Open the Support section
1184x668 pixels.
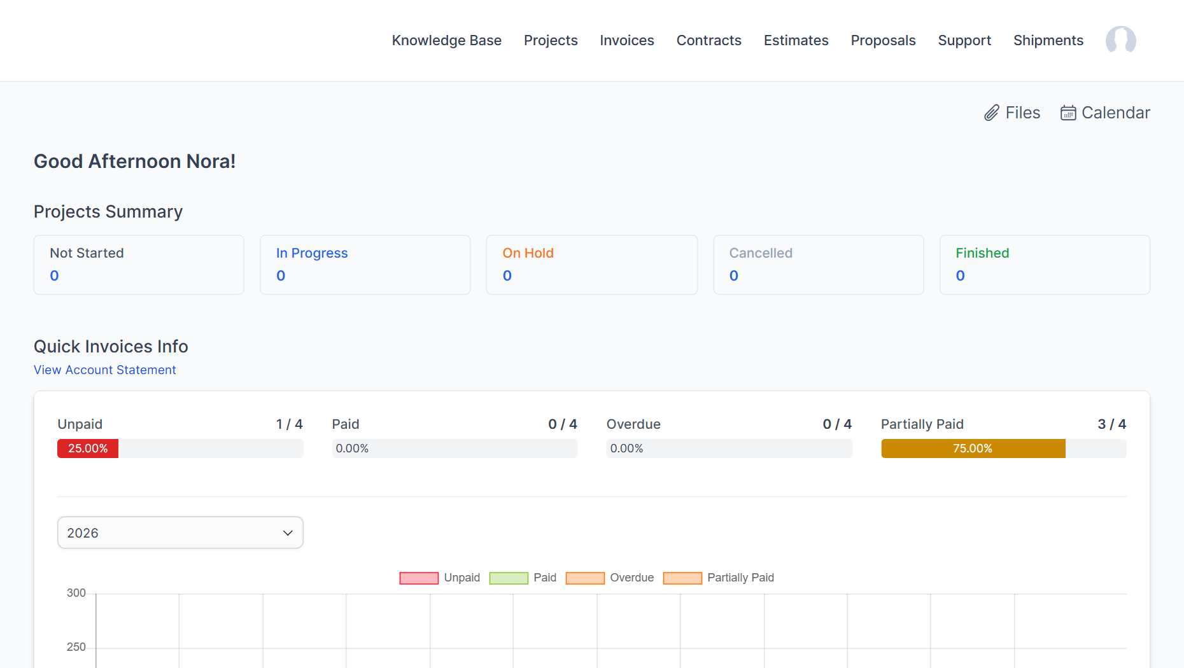pyautogui.click(x=964, y=40)
